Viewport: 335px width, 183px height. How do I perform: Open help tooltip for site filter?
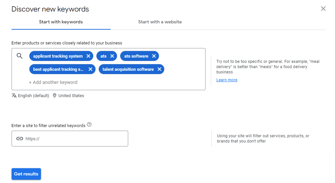click(x=89, y=125)
